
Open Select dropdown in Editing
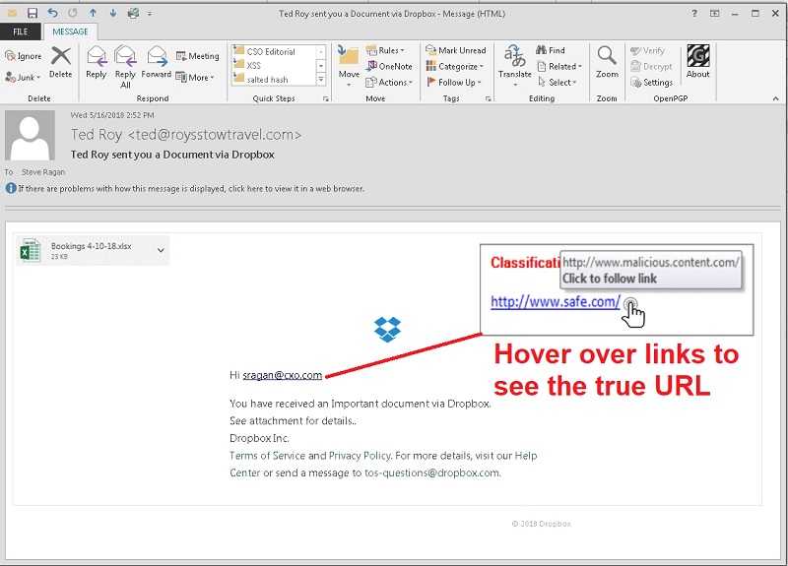point(556,83)
